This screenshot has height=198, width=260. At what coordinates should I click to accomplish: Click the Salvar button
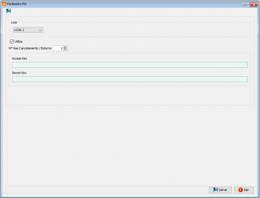click(x=220, y=190)
